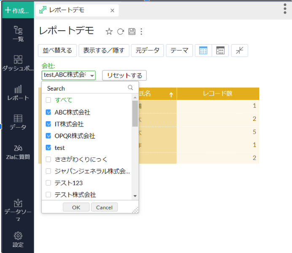This screenshot has height=253, width=292.
Task: Click the Search field in filter list
Action: 86,88
